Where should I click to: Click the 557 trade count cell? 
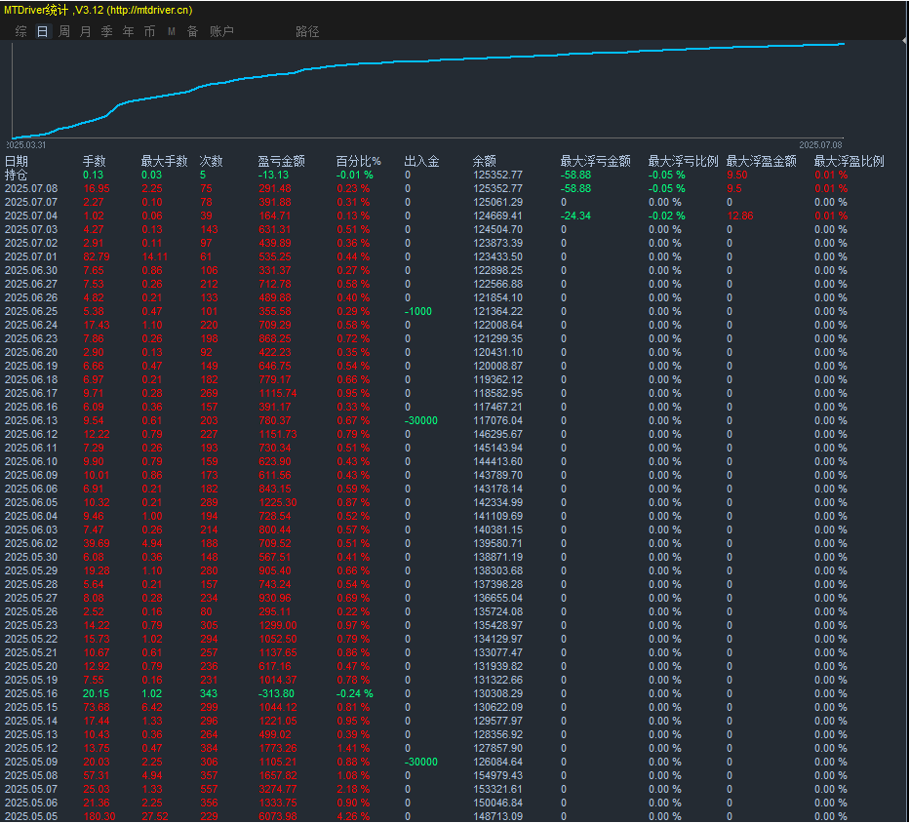pos(209,790)
